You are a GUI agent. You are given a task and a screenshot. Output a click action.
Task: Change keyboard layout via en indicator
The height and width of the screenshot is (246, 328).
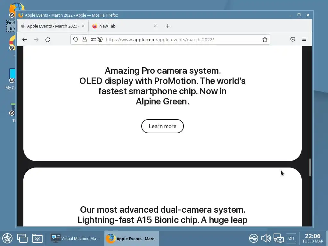pyautogui.click(x=291, y=238)
